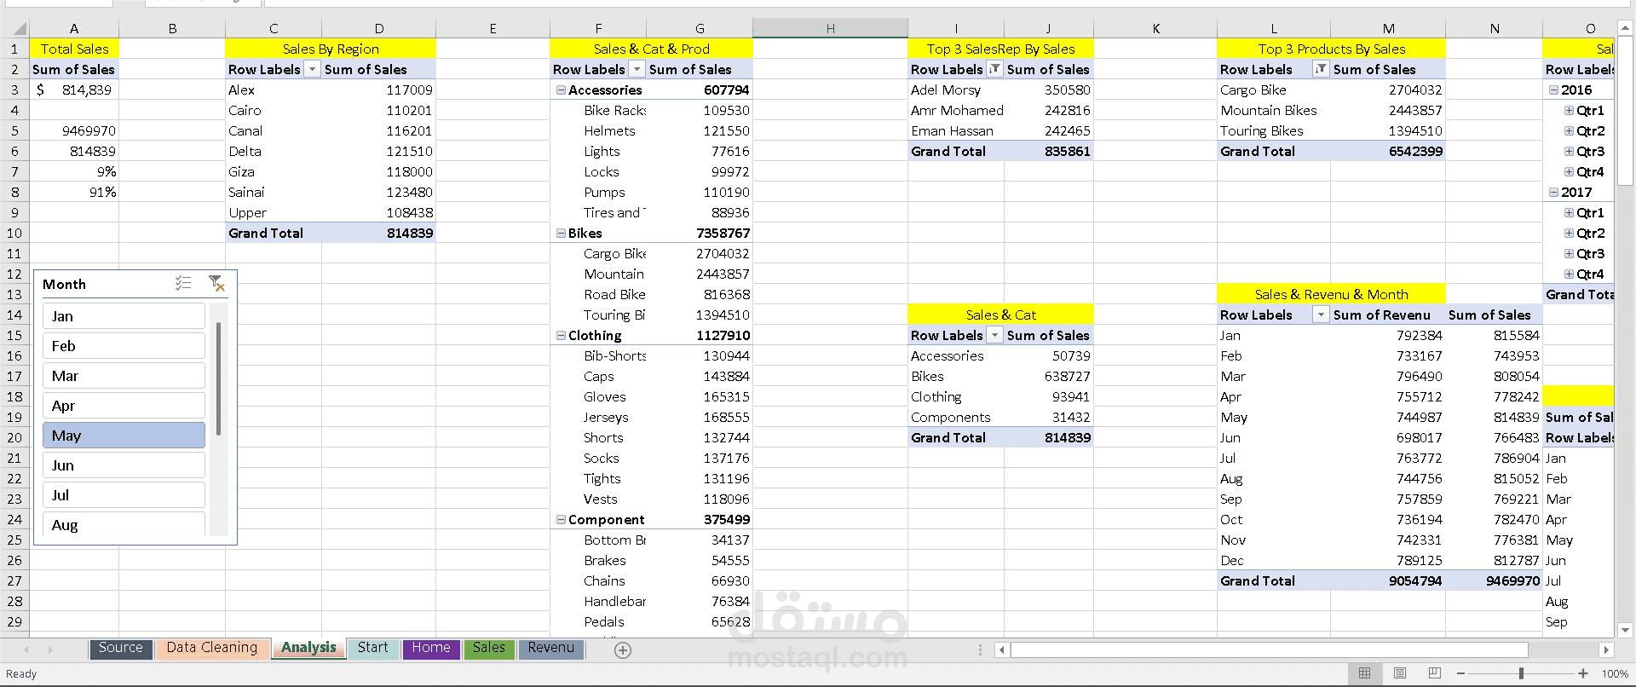Open filter icon on Top 3 Products Row Labels

[1320, 69]
